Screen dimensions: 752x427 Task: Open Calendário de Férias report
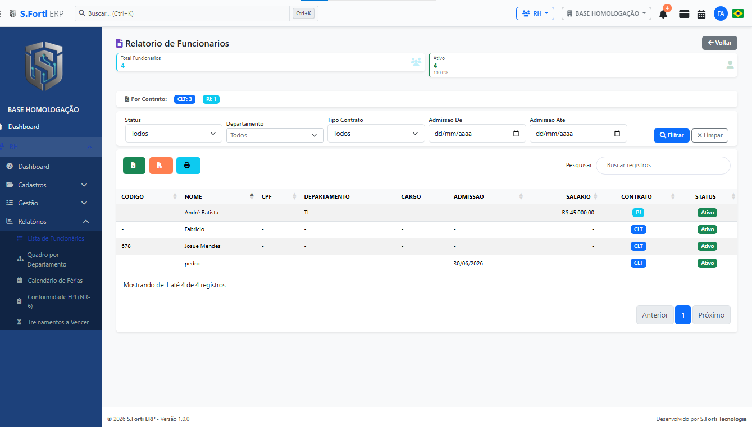(51, 280)
